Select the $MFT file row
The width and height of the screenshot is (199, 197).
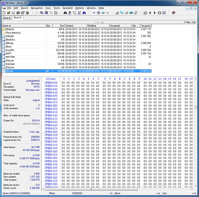(77, 54)
